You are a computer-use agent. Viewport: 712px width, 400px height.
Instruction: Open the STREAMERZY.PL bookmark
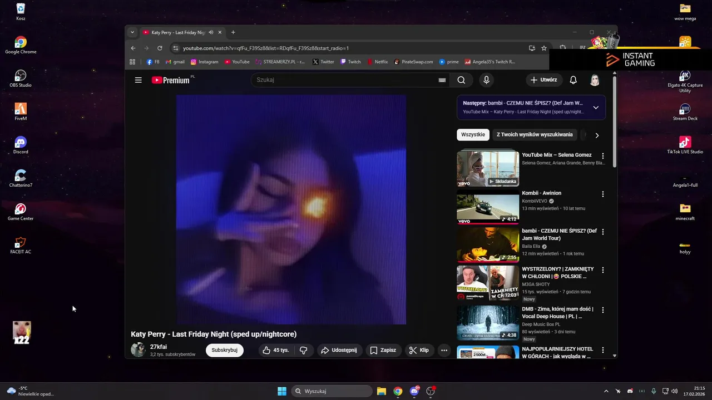280,62
